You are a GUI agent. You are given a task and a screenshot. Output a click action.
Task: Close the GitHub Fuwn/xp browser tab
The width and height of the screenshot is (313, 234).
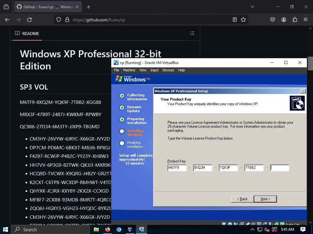pyautogui.click(x=77, y=7)
